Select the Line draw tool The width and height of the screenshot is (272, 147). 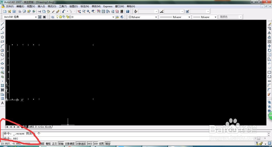click(x=2, y=24)
